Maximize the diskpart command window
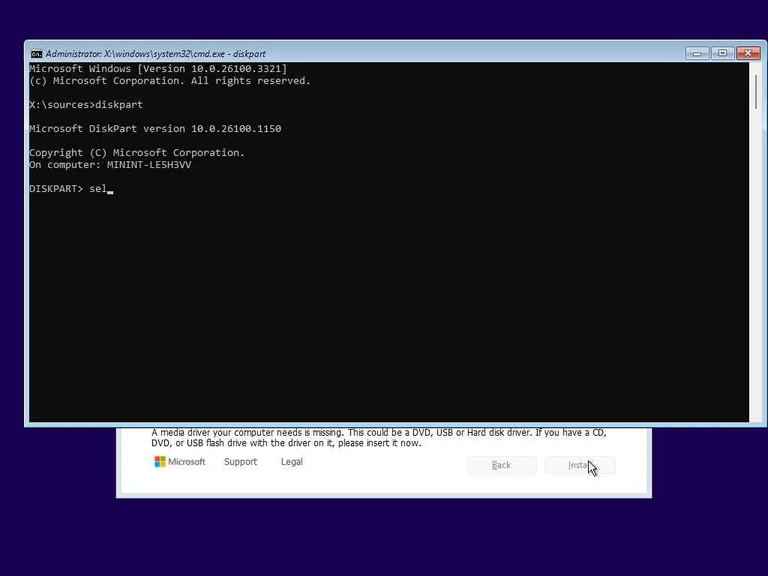The image size is (768, 576). [722, 53]
